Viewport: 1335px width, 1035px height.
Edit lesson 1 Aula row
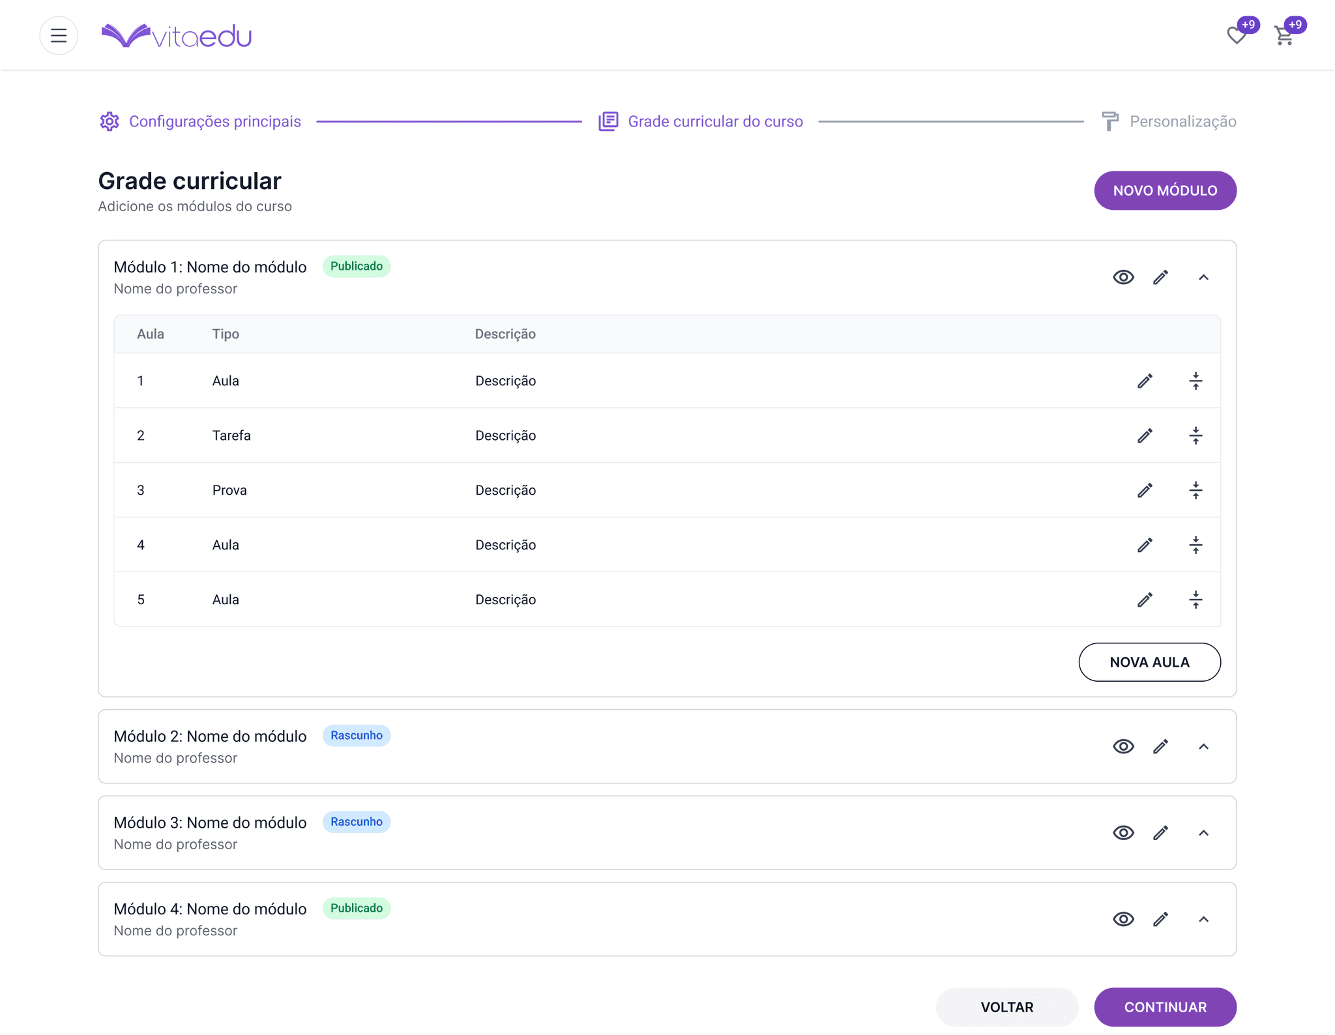(1145, 381)
